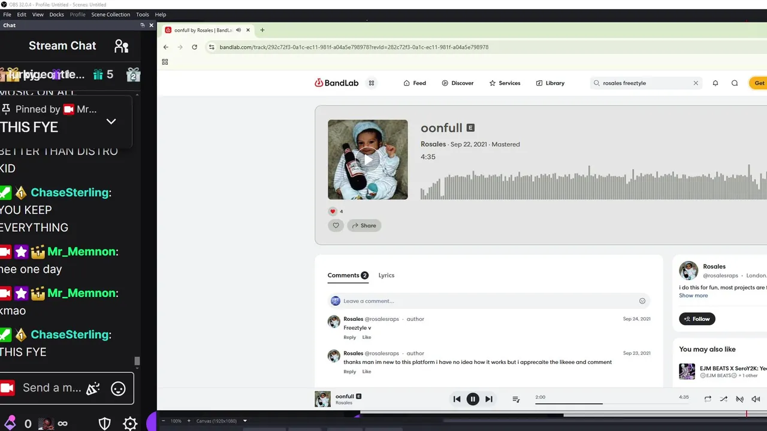
Task: Click the Leave a comment field
Action: click(489, 301)
